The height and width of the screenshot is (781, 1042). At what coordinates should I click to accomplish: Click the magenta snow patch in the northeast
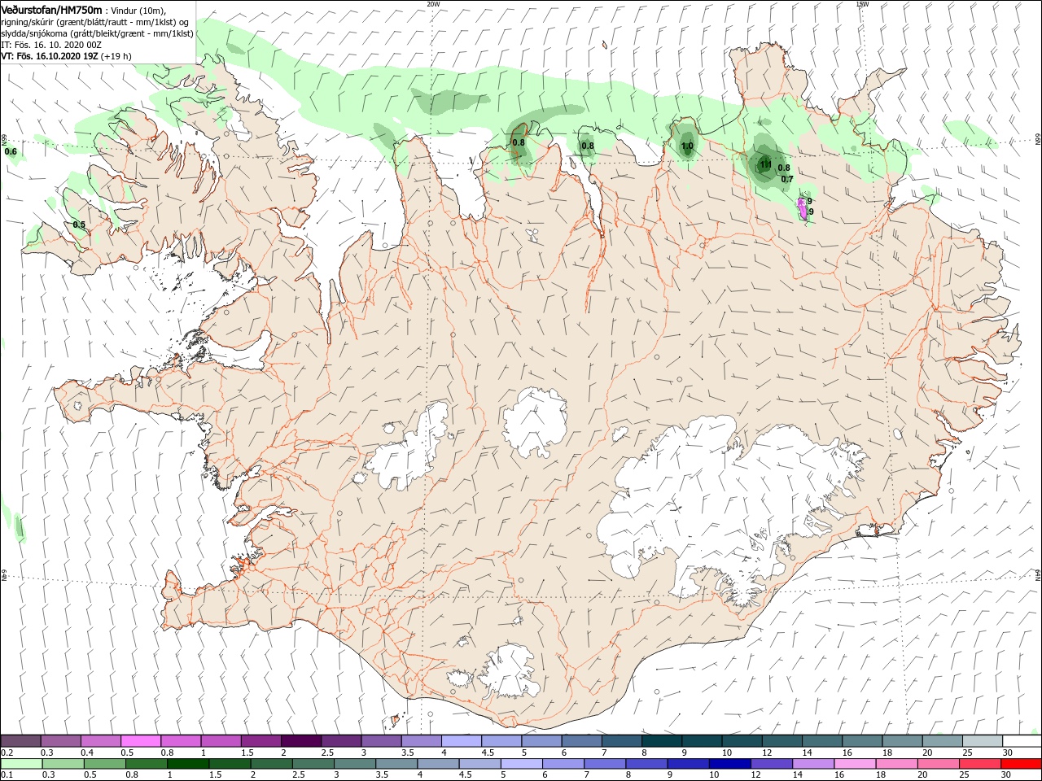tap(803, 207)
